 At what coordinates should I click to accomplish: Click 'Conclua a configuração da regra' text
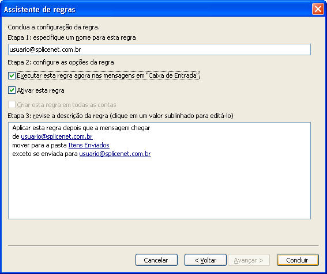(54, 27)
